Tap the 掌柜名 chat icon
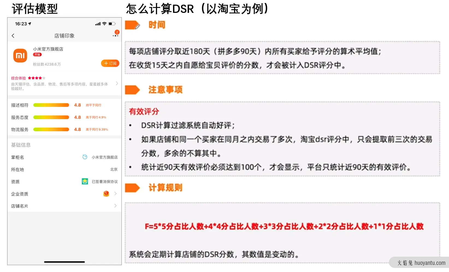This screenshot has height=272, width=449. [x=85, y=157]
